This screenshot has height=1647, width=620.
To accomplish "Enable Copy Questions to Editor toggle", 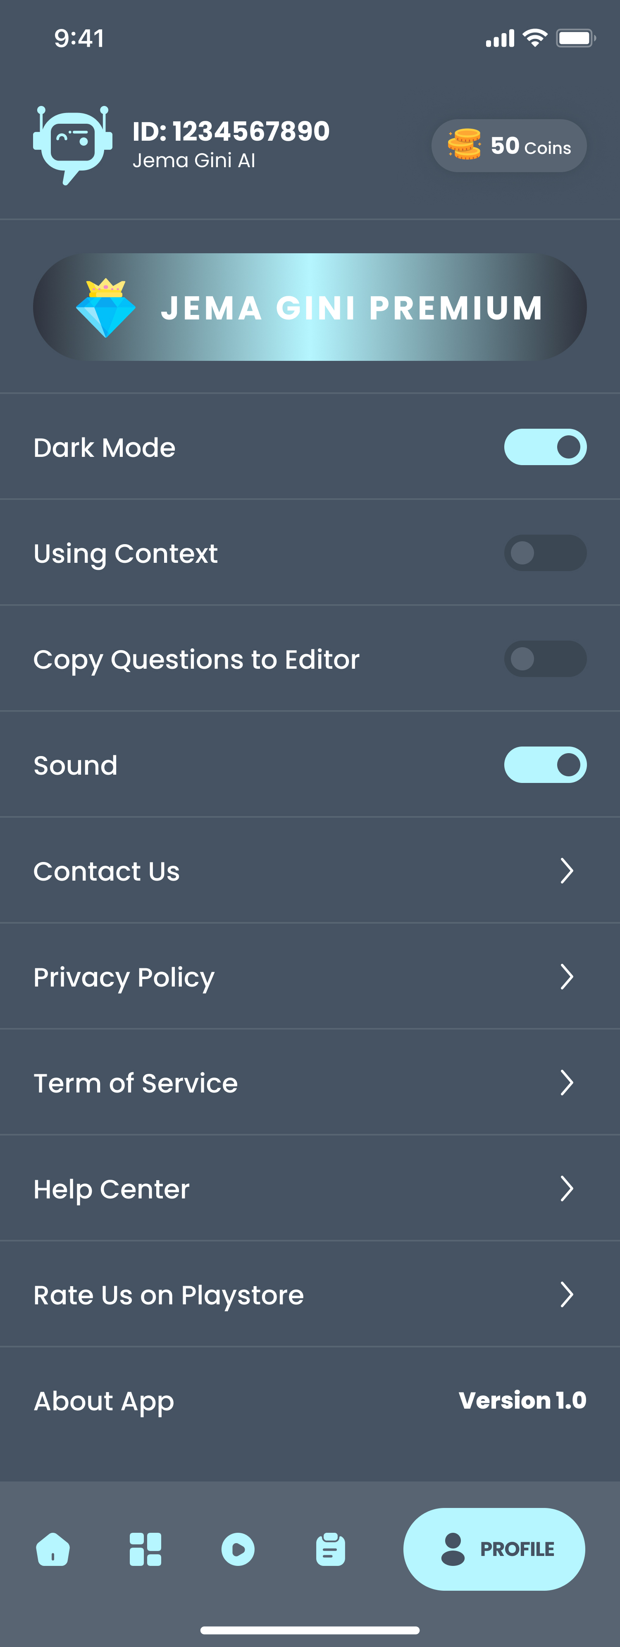I will coord(545,659).
